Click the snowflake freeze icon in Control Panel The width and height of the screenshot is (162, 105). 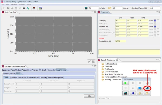tap(126, 88)
